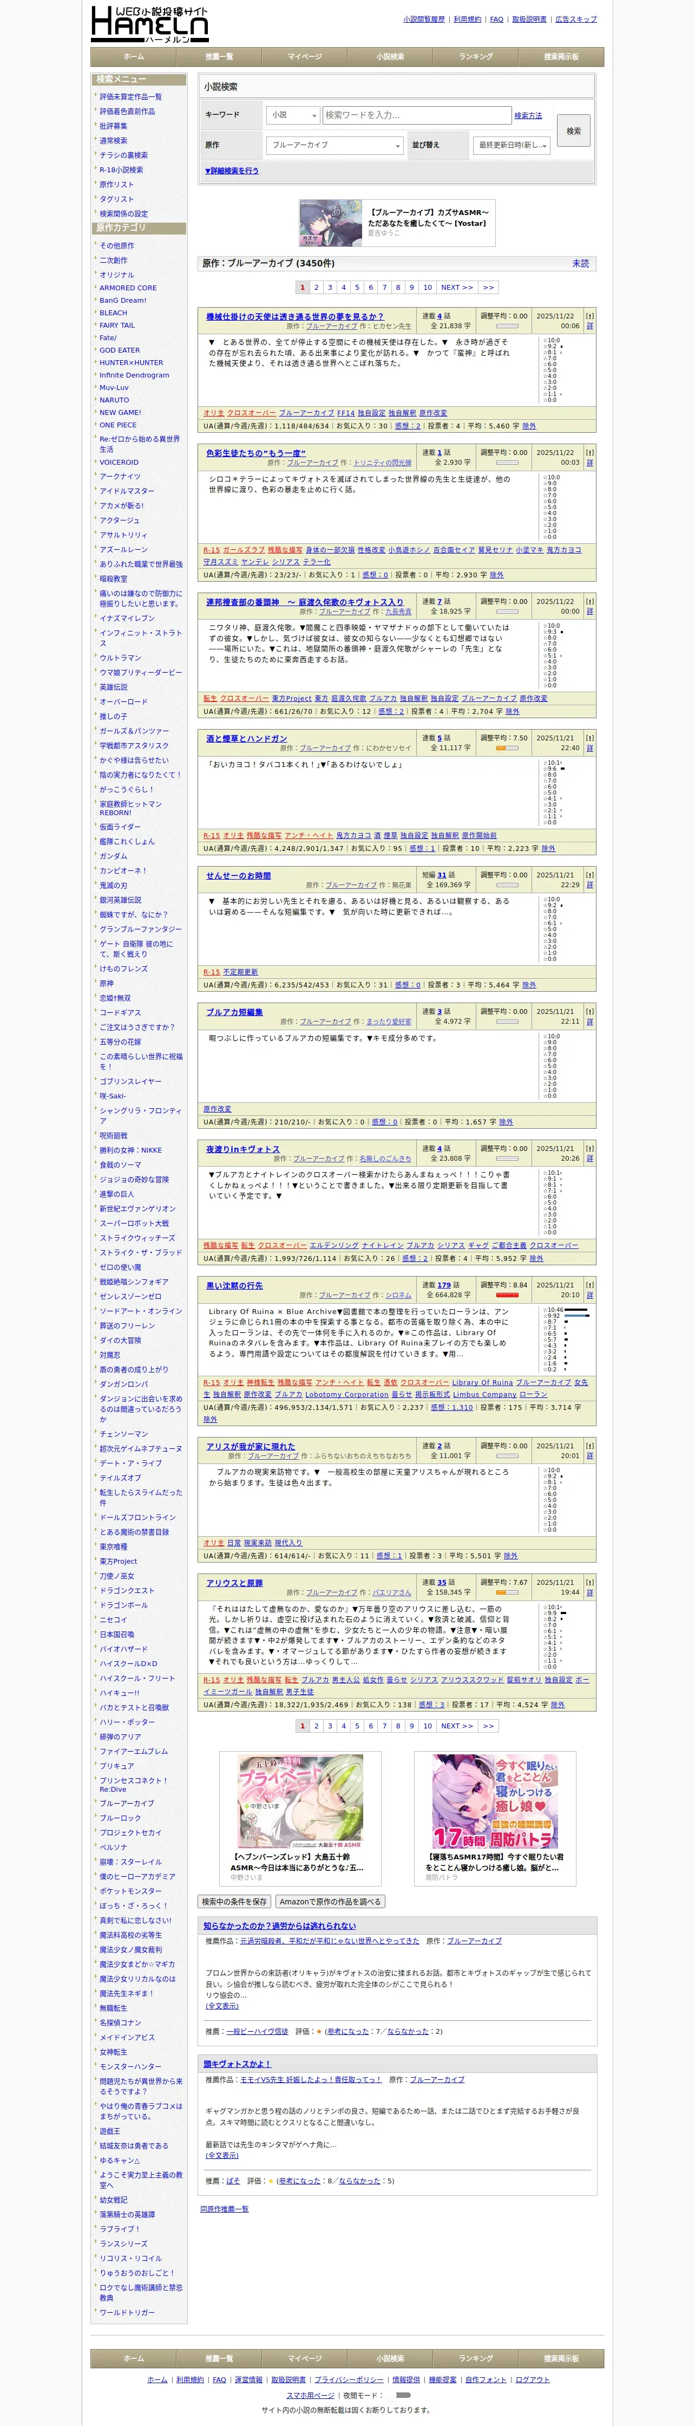Click score distribution chart for 酒と煙草とハンドガン
The height and width of the screenshot is (2426, 695).
point(567,792)
